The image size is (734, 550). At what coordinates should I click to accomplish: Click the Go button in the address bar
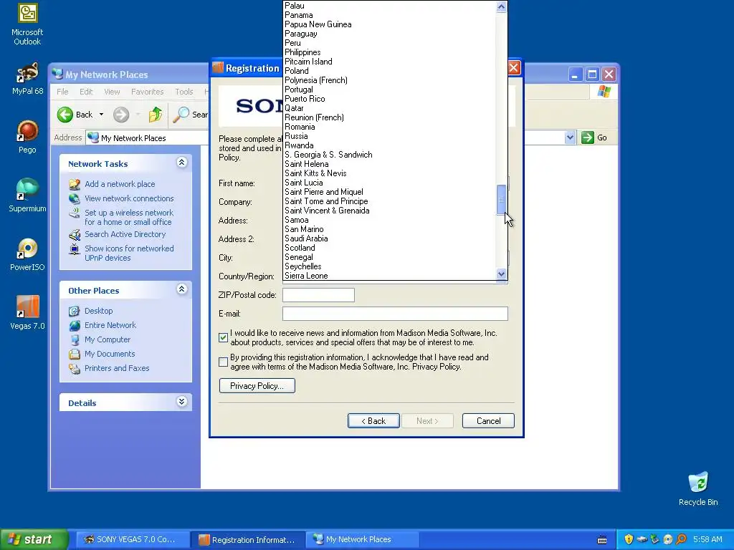tap(594, 137)
